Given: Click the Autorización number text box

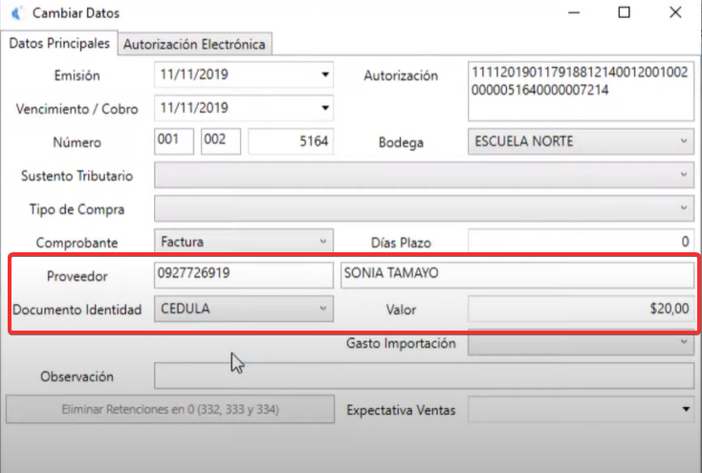Looking at the screenshot, I should (581, 92).
